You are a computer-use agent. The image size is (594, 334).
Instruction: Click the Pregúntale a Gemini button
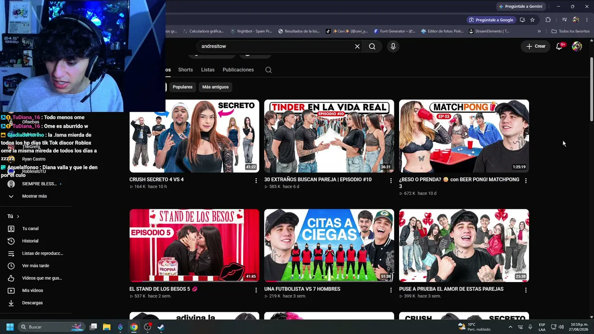click(x=520, y=6)
